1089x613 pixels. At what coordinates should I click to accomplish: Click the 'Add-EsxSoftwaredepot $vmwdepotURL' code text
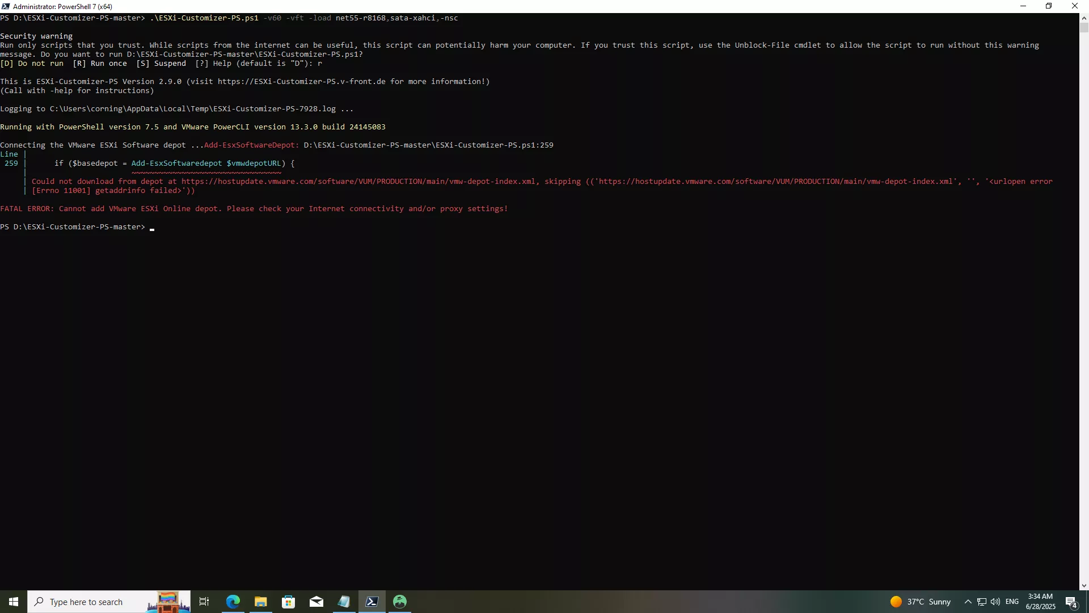[x=206, y=163]
